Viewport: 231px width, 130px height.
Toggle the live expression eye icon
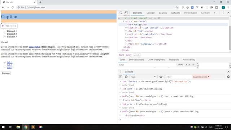pos(161,77)
